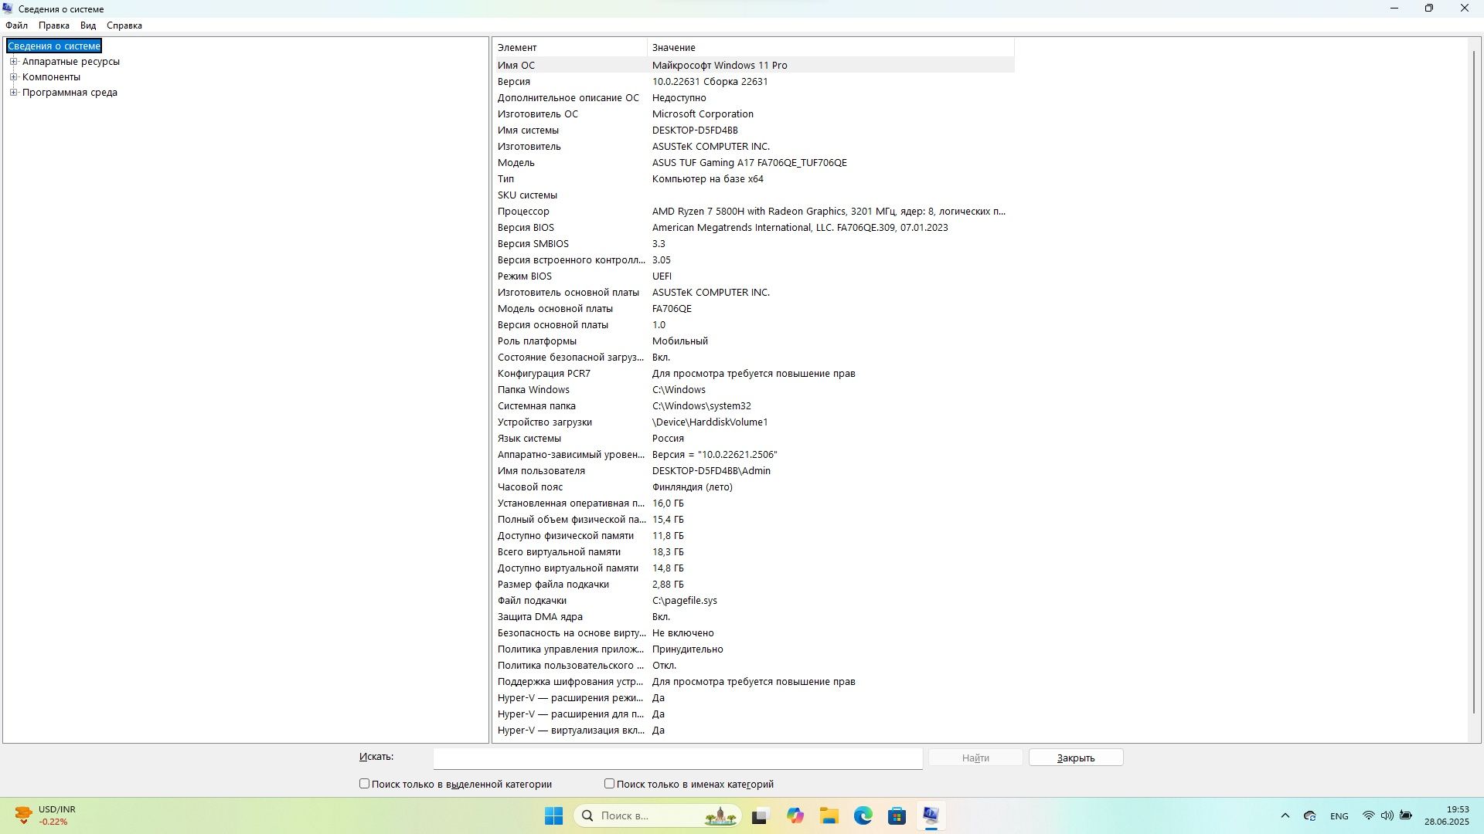Click the C:\pagefile.sys value

684,601
